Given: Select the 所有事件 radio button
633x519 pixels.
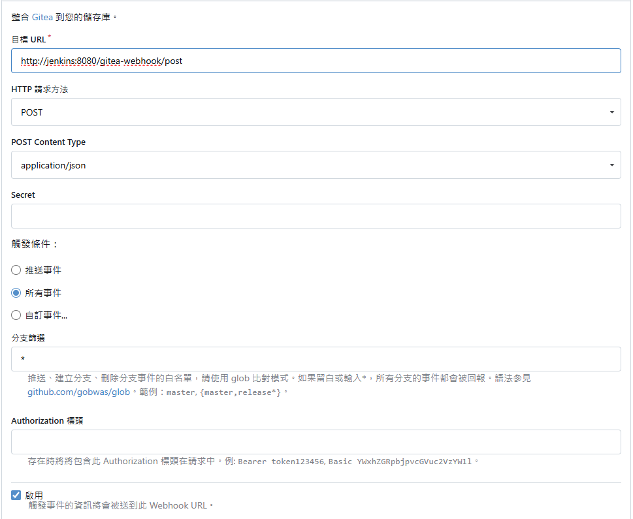Looking at the screenshot, I should coord(16,293).
